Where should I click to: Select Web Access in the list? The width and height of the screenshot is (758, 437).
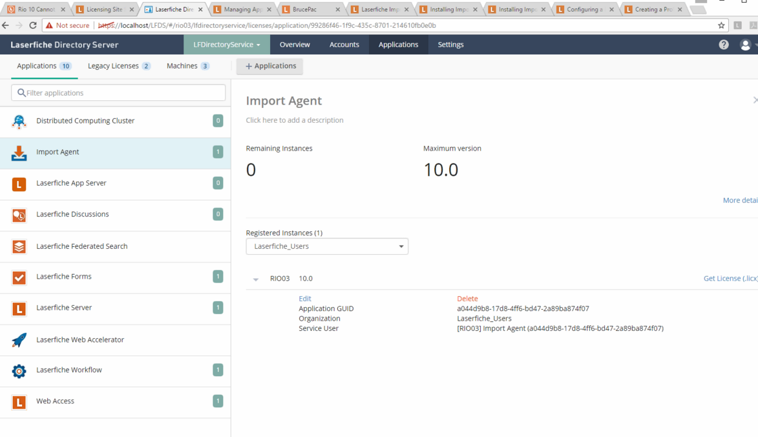[x=115, y=402]
